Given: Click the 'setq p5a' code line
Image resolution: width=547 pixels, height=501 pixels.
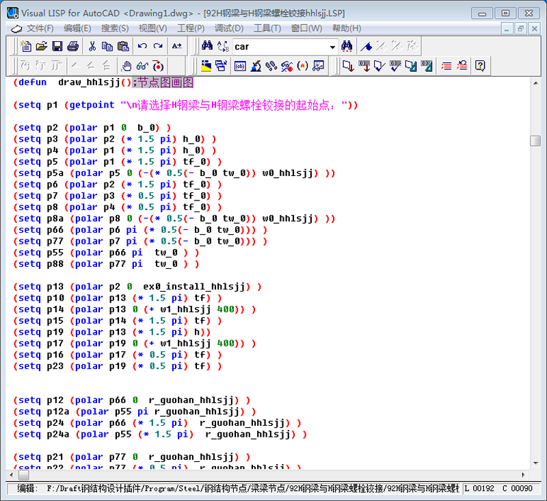Looking at the screenshot, I should coord(174,173).
